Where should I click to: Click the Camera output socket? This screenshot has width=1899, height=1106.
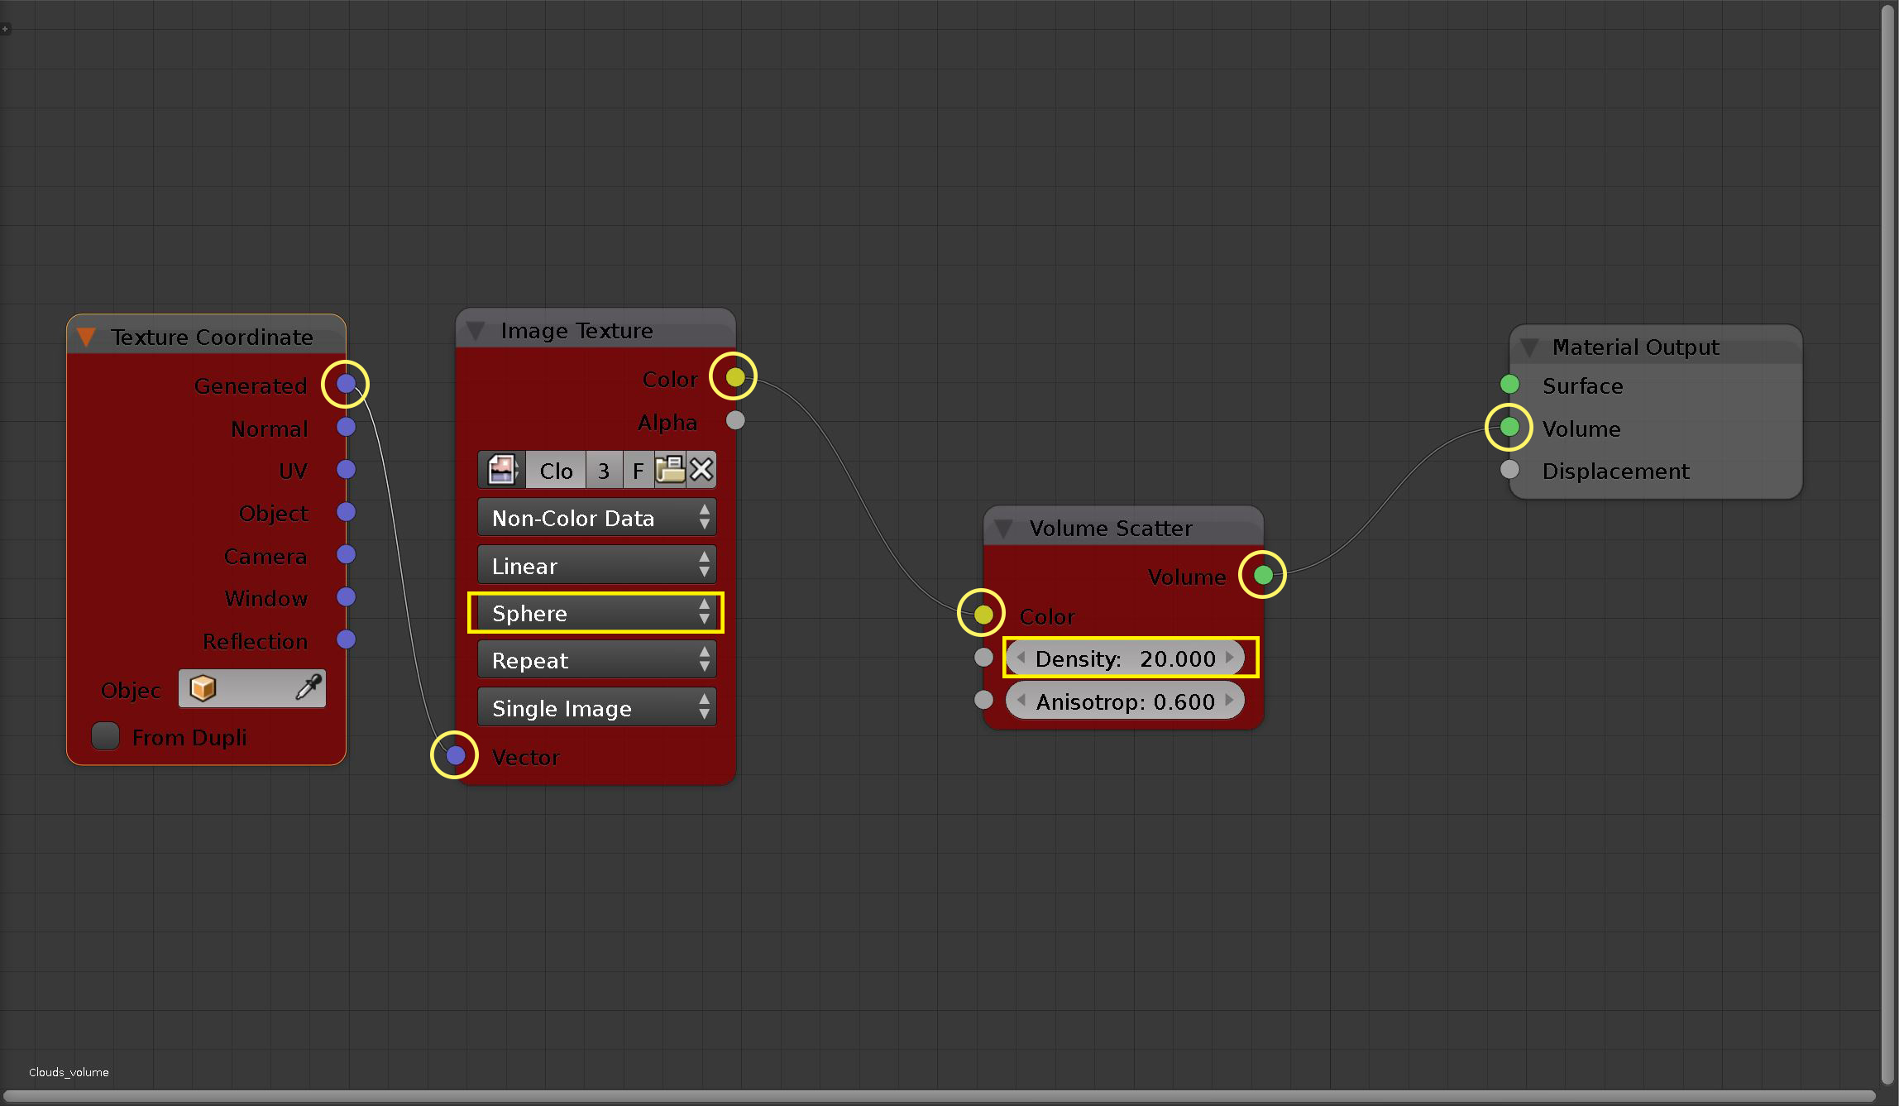346,554
